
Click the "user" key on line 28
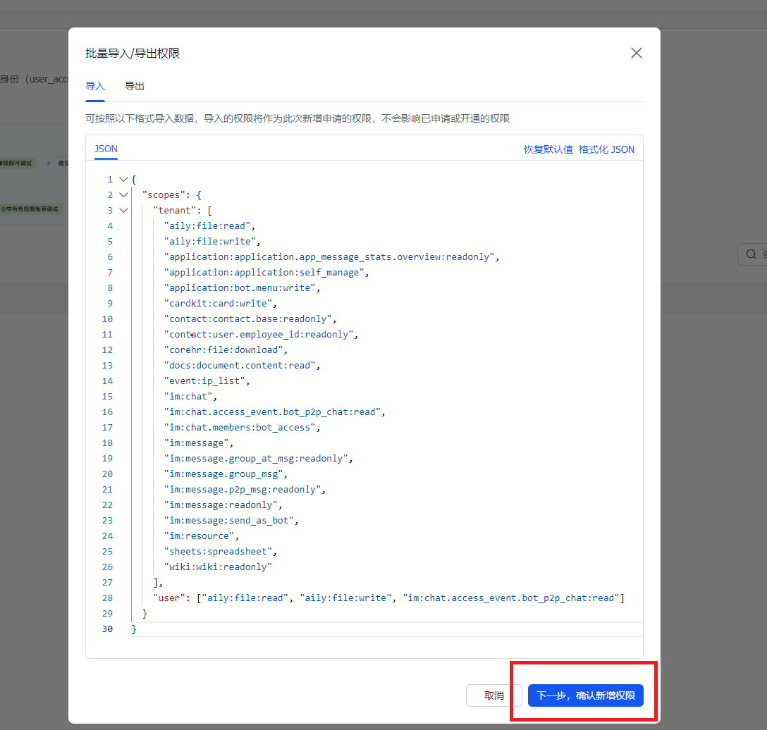pos(168,598)
